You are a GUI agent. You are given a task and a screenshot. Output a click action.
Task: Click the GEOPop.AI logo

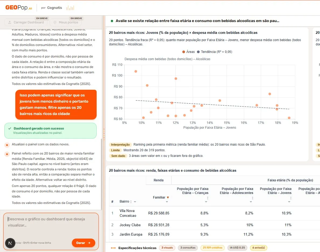19,8
